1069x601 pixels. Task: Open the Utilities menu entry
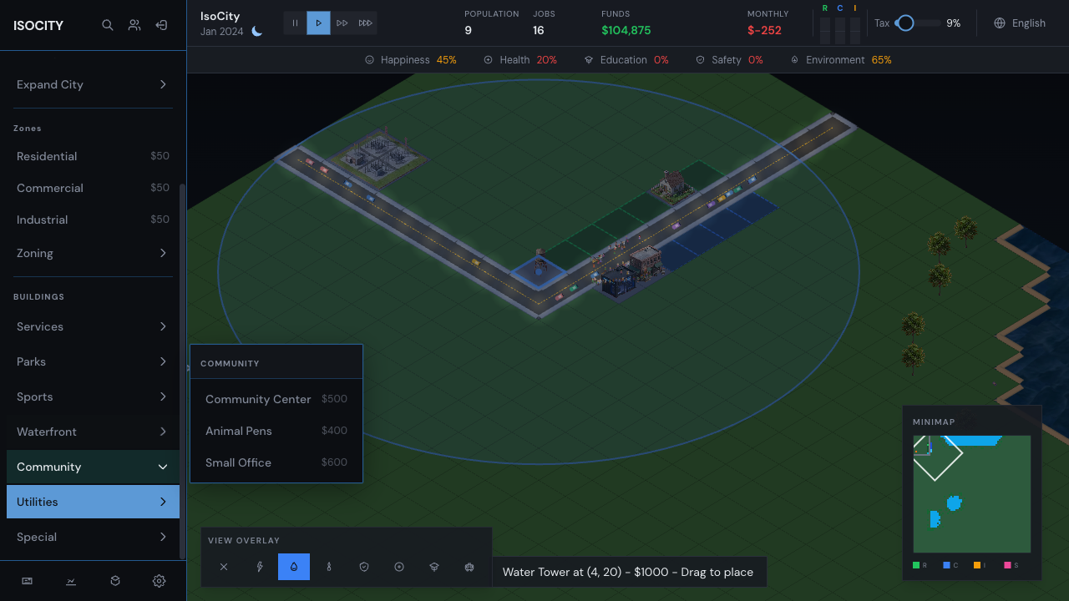point(93,502)
